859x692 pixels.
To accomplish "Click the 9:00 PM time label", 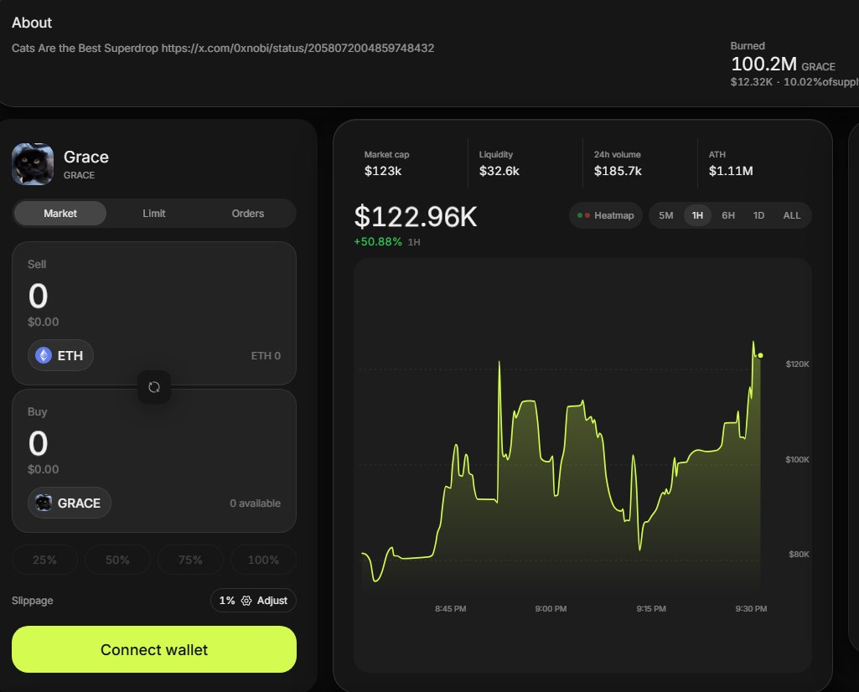I will [x=551, y=609].
